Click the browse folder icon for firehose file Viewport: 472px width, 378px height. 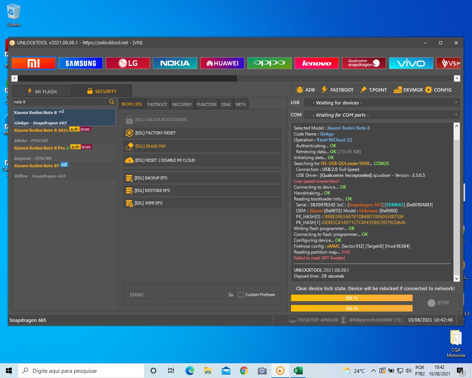[231, 295]
